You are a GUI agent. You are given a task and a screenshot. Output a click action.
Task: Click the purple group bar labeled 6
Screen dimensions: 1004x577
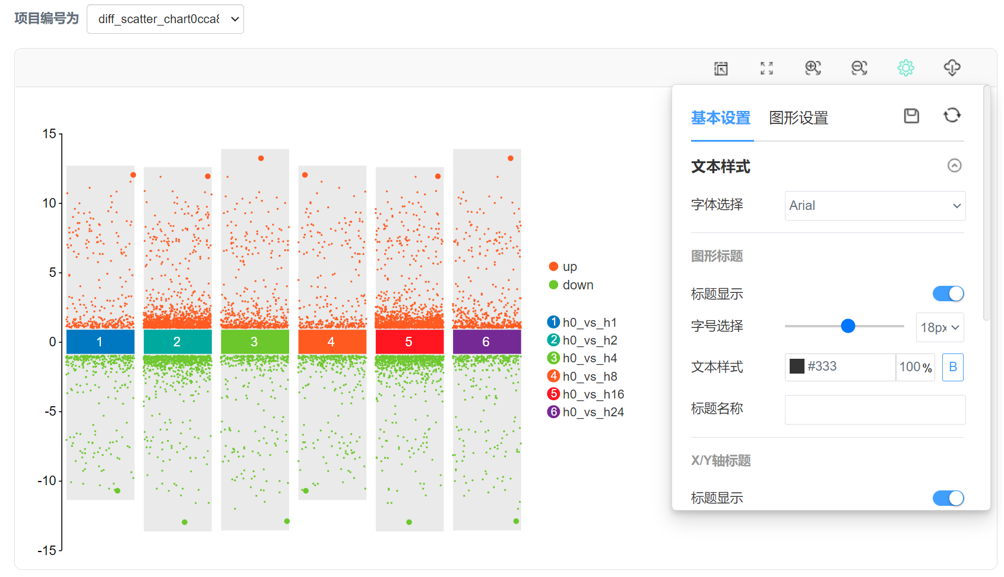coord(487,342)
